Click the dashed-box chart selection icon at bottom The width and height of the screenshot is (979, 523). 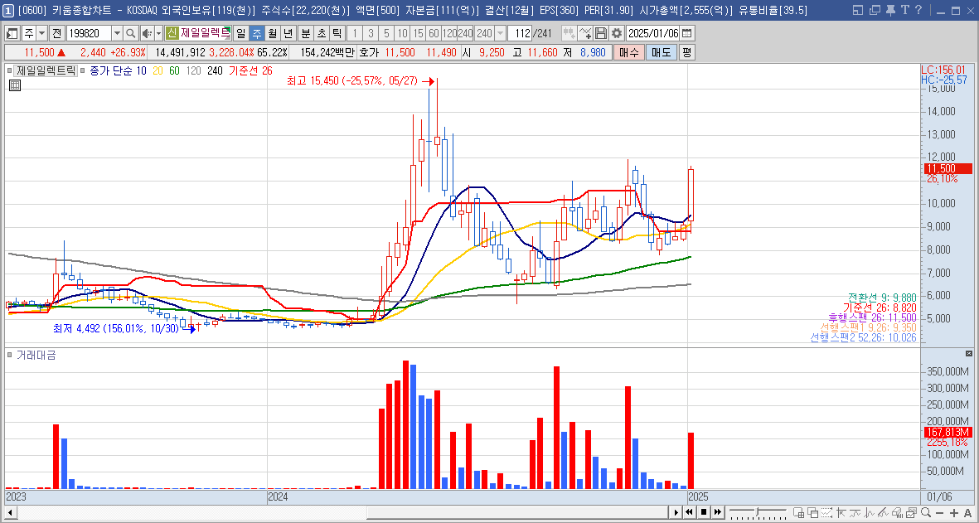[x=826, y=512]
